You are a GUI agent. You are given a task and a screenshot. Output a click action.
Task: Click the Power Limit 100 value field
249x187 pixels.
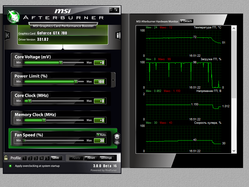tap(99, 82)
